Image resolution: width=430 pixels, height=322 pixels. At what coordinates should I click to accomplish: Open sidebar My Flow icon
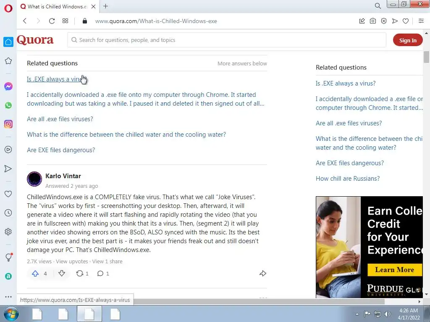(8, 169)
